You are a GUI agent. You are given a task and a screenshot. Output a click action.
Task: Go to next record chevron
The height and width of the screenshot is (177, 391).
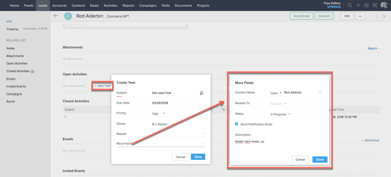[x=384, y=16]
